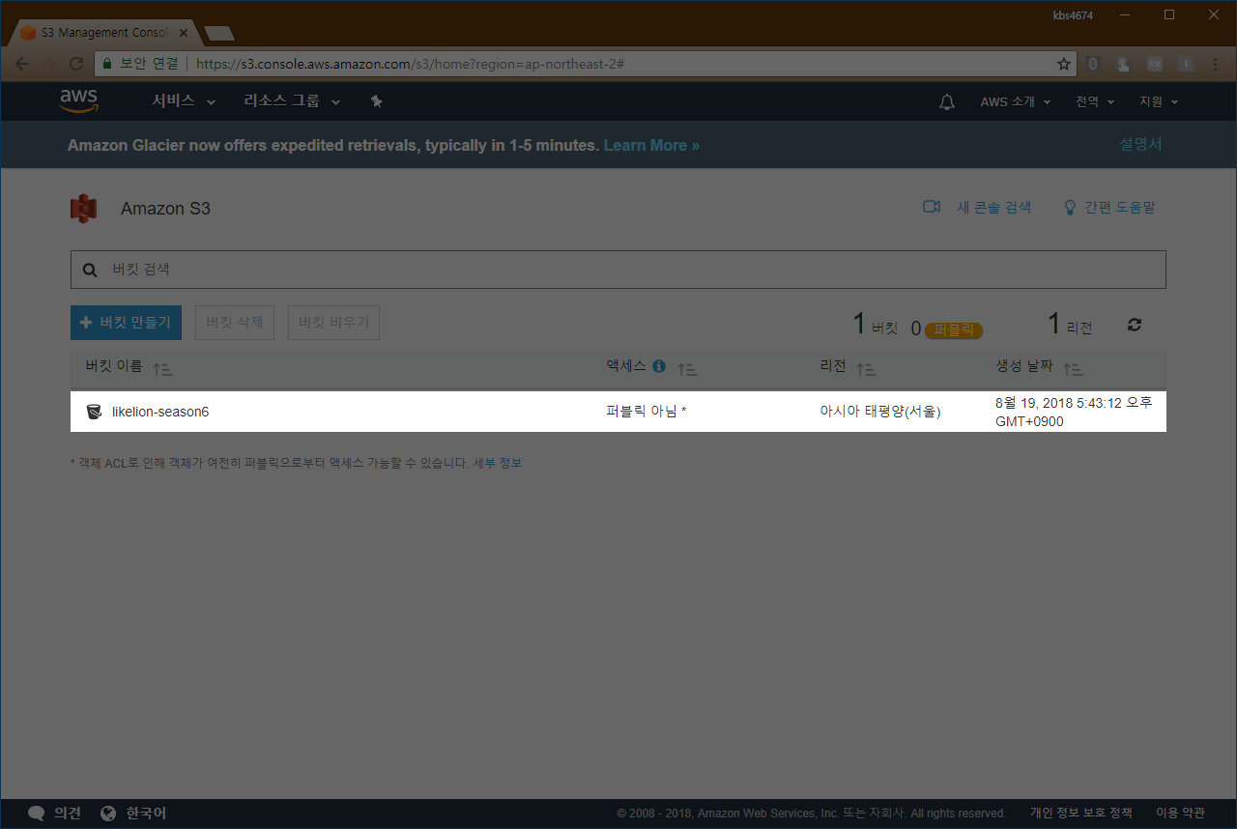1237x829 pixels.
Task: Open the 설명서 documentation link
Action: tap(1140, 144)
